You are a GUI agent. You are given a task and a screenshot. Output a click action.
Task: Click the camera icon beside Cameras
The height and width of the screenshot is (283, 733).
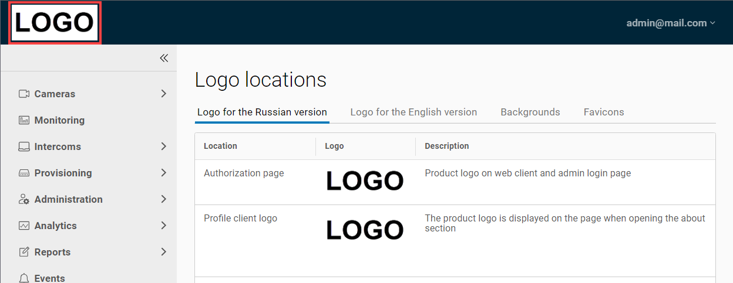coord(24,94)
